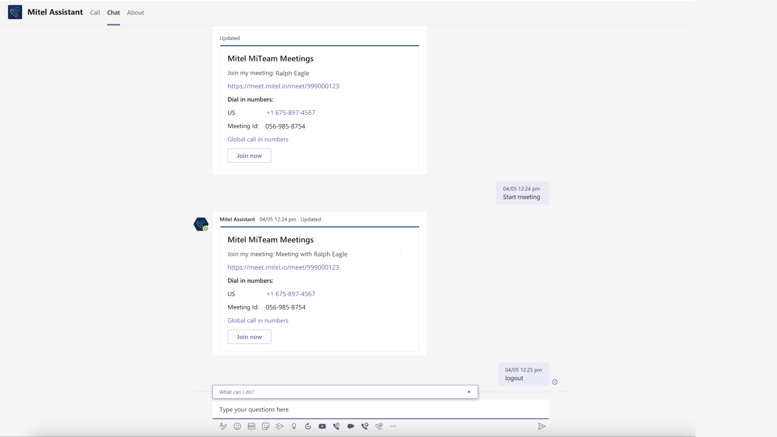Click Mitel MiTeam Meetings title in lower card
The image size is (777, 437).
coord(271,240)
